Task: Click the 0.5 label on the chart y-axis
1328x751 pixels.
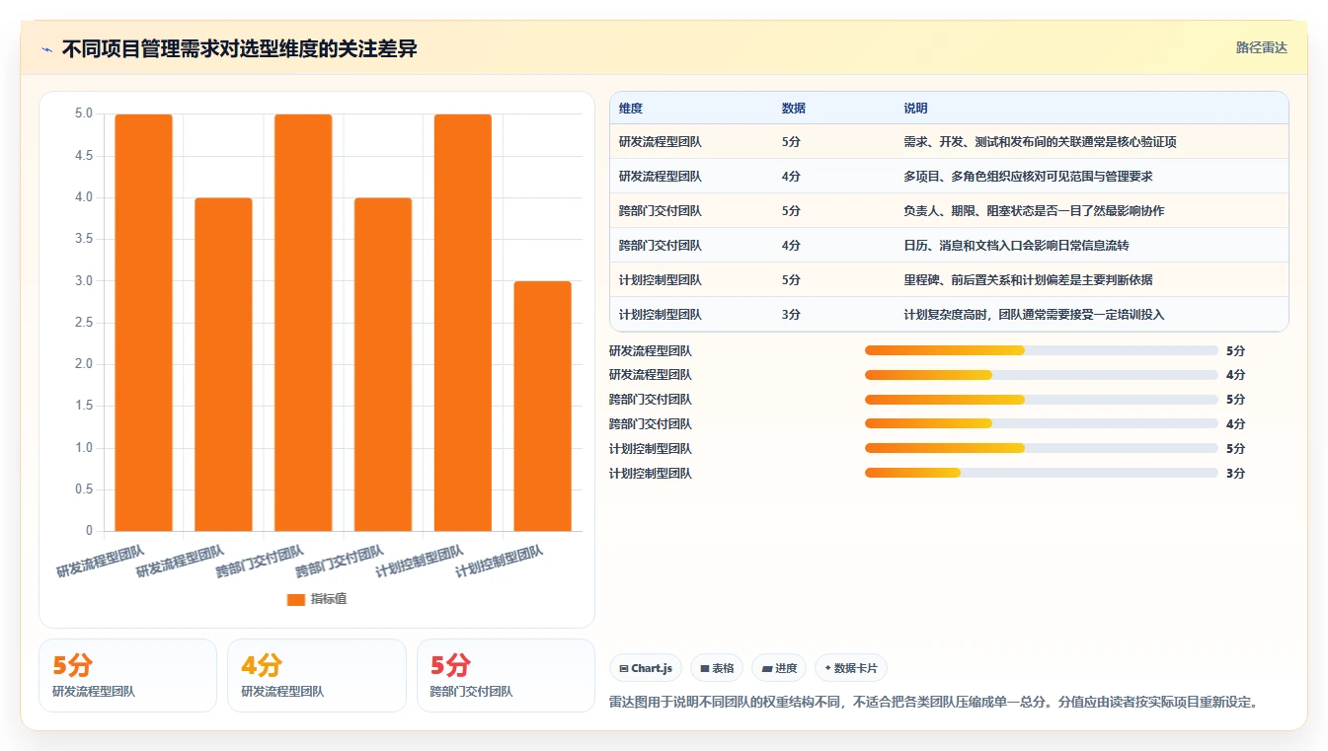Action: (84, 489)
